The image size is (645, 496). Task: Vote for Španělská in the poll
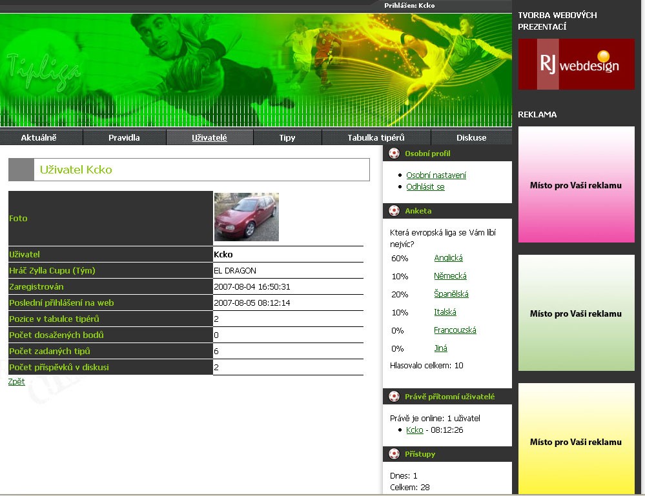(451, 294)
